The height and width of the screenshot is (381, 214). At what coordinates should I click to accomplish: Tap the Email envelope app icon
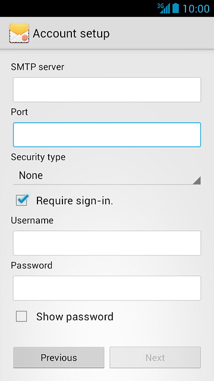pyautogui.click(x=19, y=33)
